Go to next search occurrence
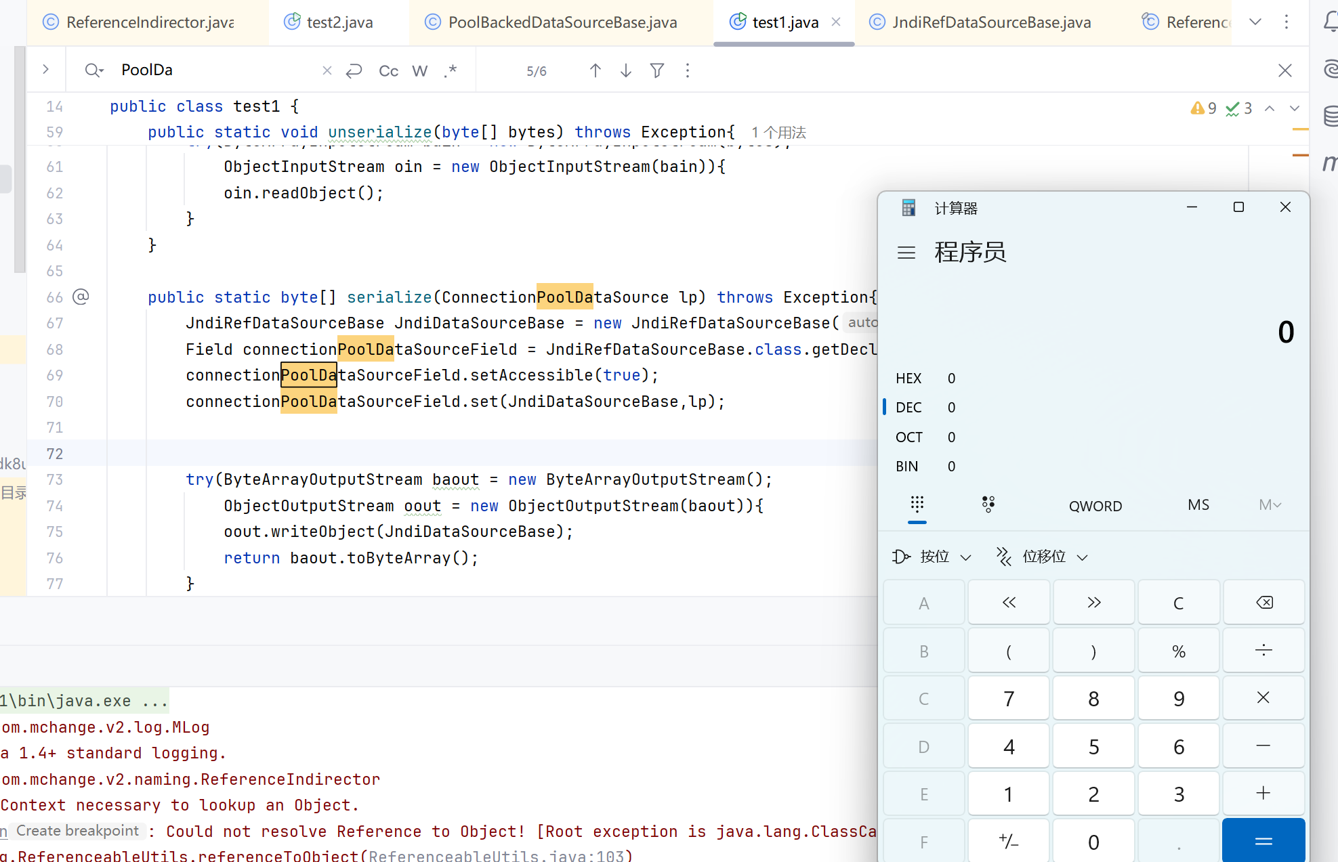This screenshot has height=862, width=1338. coord(626,70)
